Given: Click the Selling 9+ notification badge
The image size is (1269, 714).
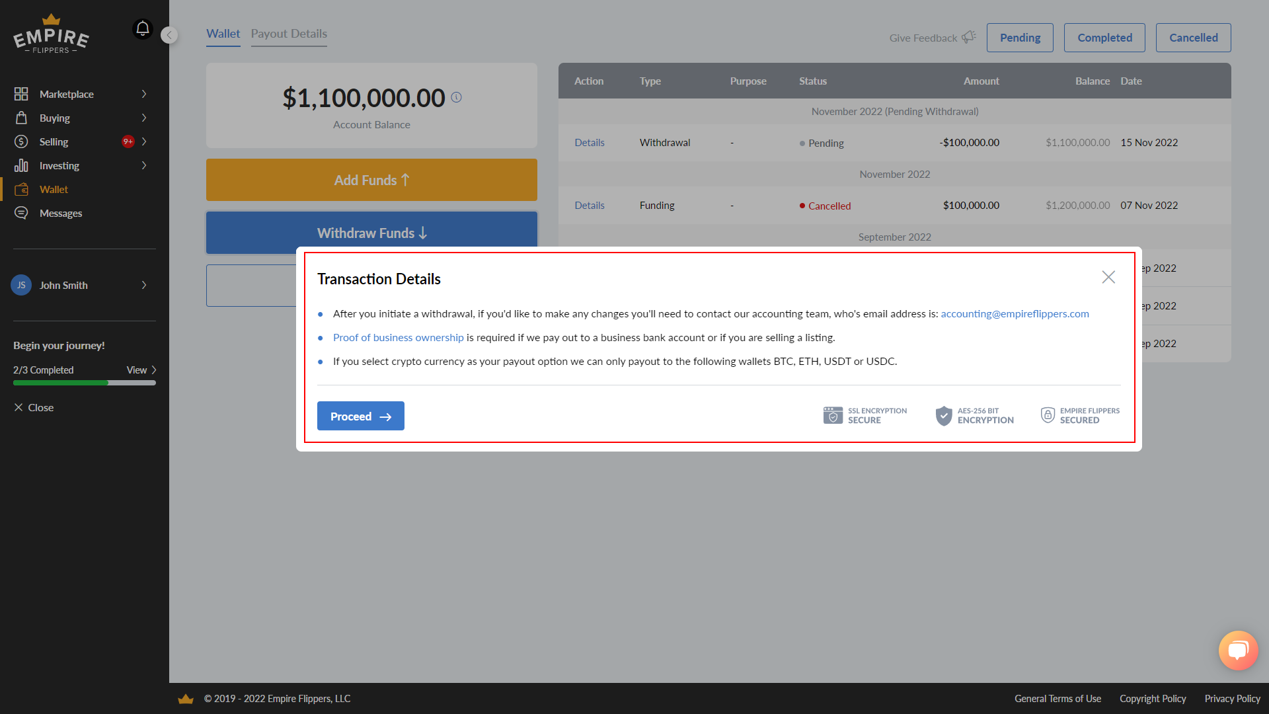Looking at the screenshot, I should point(128,141).
